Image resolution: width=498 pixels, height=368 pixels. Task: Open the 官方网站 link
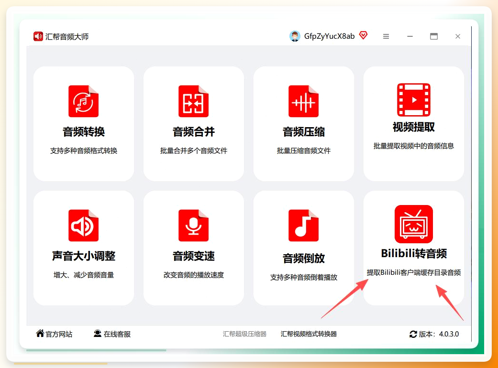tap(59, 334)
